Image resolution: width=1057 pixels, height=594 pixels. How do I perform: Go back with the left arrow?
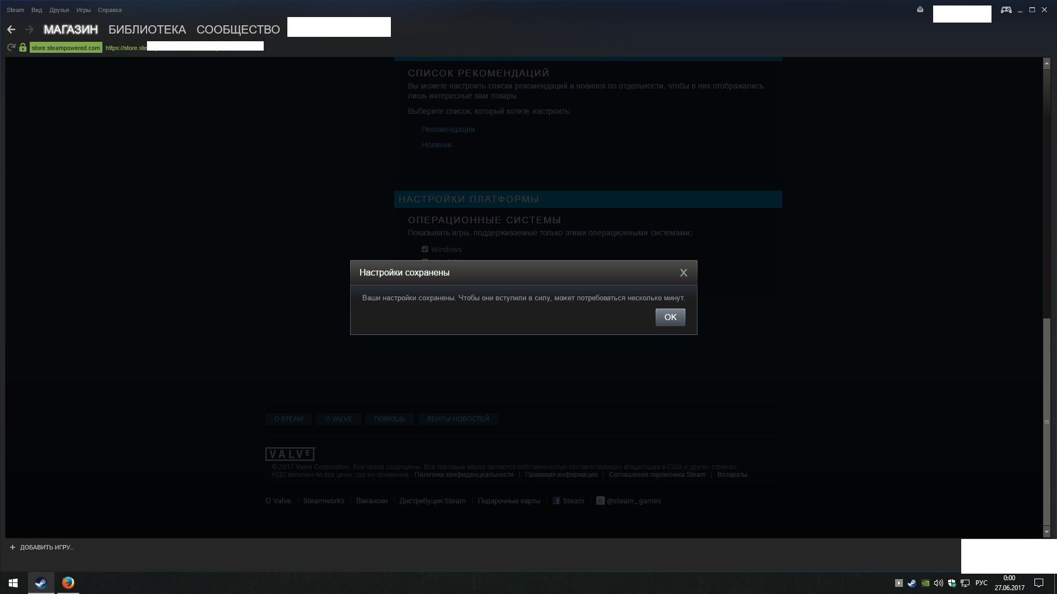coord(11,30)
